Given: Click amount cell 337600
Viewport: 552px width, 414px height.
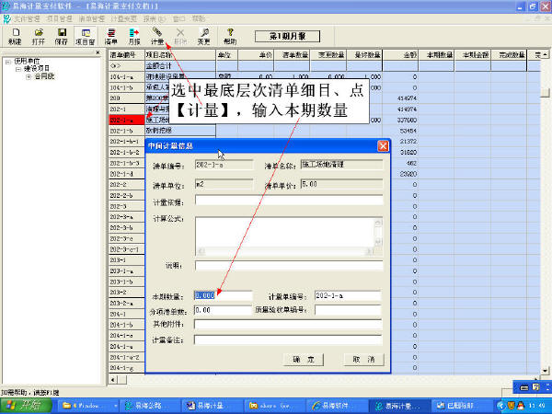Looking at the screenshot, I should tap(400, 120).
